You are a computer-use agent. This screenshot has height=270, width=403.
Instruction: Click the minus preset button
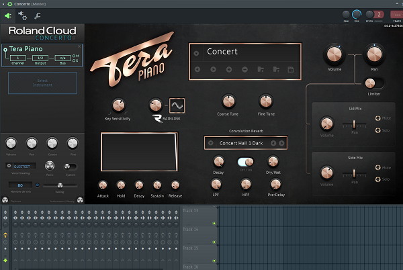click(x=244, y=69)
